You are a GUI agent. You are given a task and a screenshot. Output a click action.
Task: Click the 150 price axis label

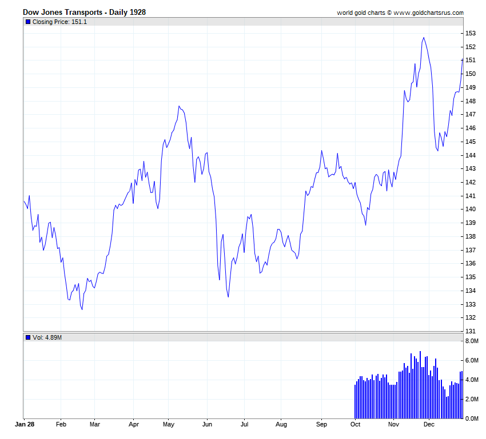pos(471,74)
